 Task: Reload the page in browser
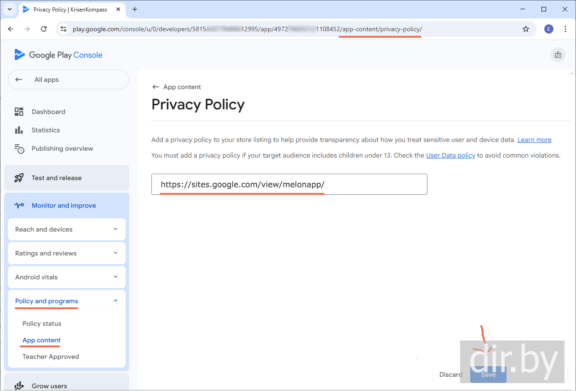(x=44, y=29)
